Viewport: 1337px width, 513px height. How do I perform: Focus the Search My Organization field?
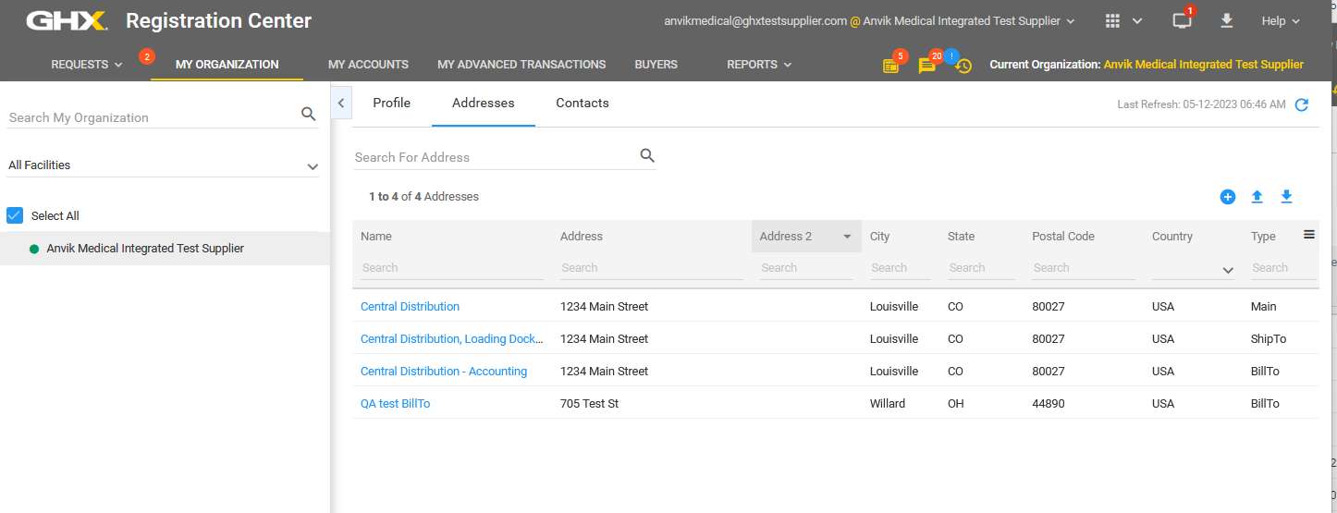coord(153,117)
